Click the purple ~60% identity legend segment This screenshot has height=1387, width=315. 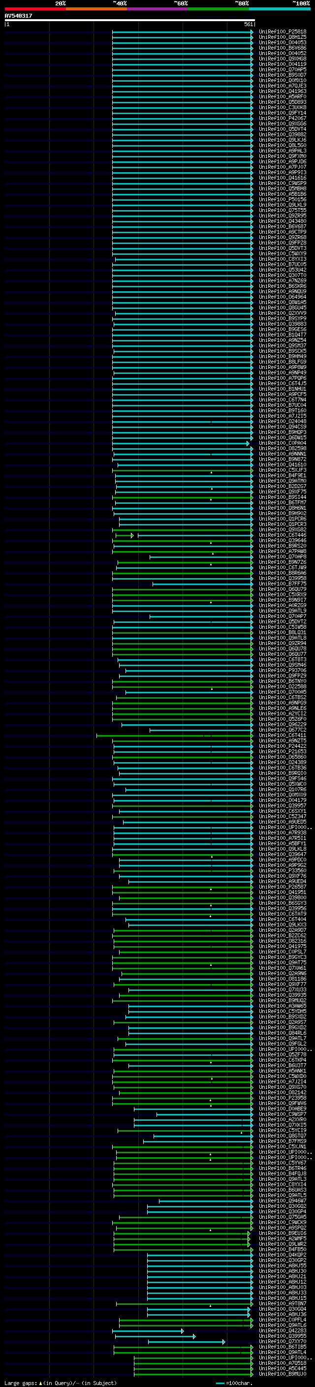click(x=158, y=9)
